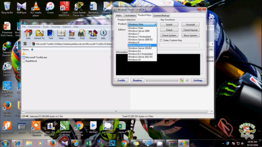Image resolution: width=262 pixels, height=147 pixels.
Task: Select Windows 8 Embedded option
Action: [x=142, y=45]
